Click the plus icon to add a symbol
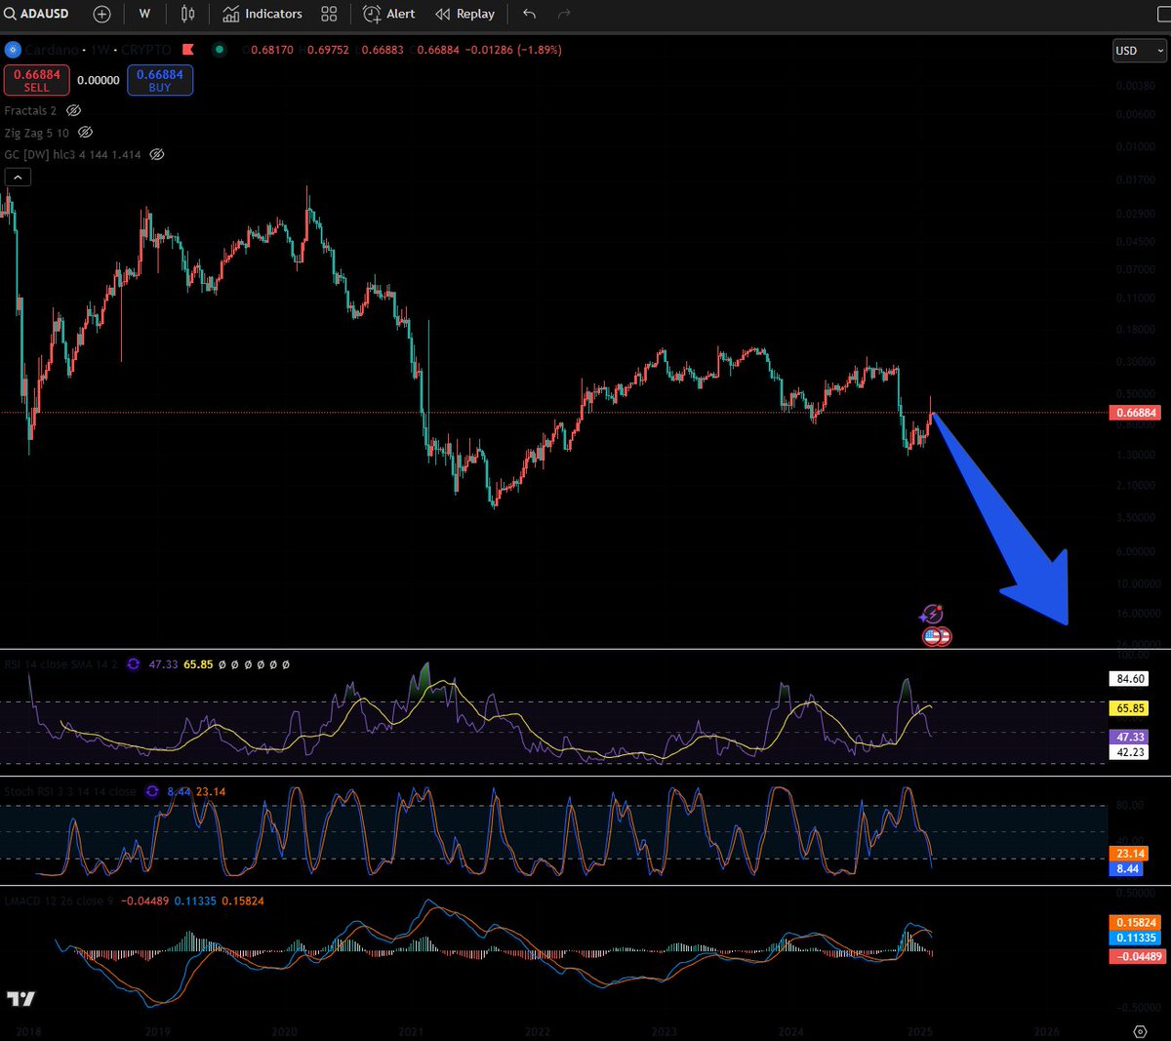Screen dimensions: 1171x1041 (101, 14)
